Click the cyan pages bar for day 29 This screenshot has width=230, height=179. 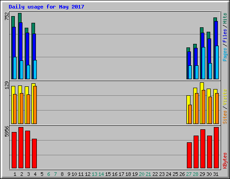203,63
